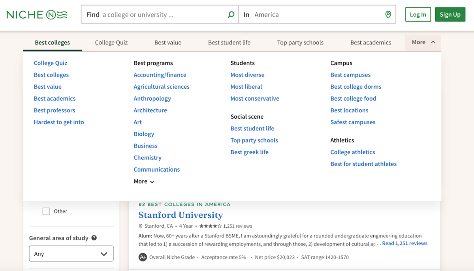Click the Log In button
Image resolution: width=474 pixels, height=271 pixels.
pyautogui.click(x=418, y=14)
